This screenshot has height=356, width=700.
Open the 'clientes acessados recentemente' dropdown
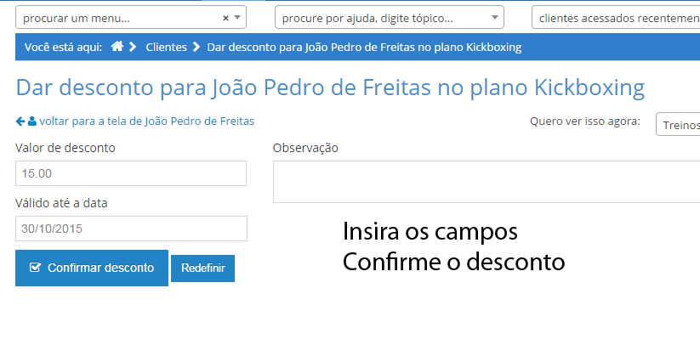pyautogui.click(x=616, y=18)
